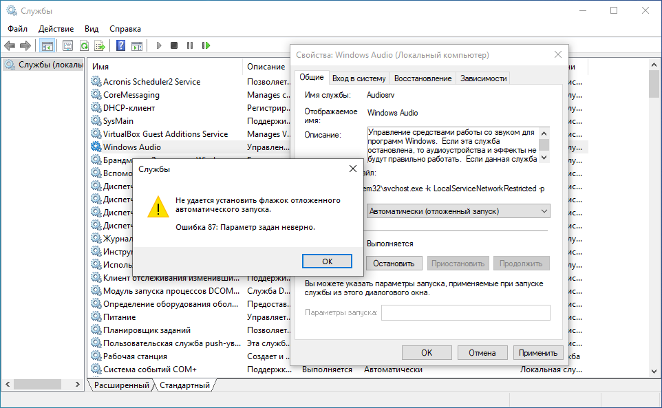Click the Параметры запуска input field
This screenshot has width=662, height=408.
click(x=466, y=312)
